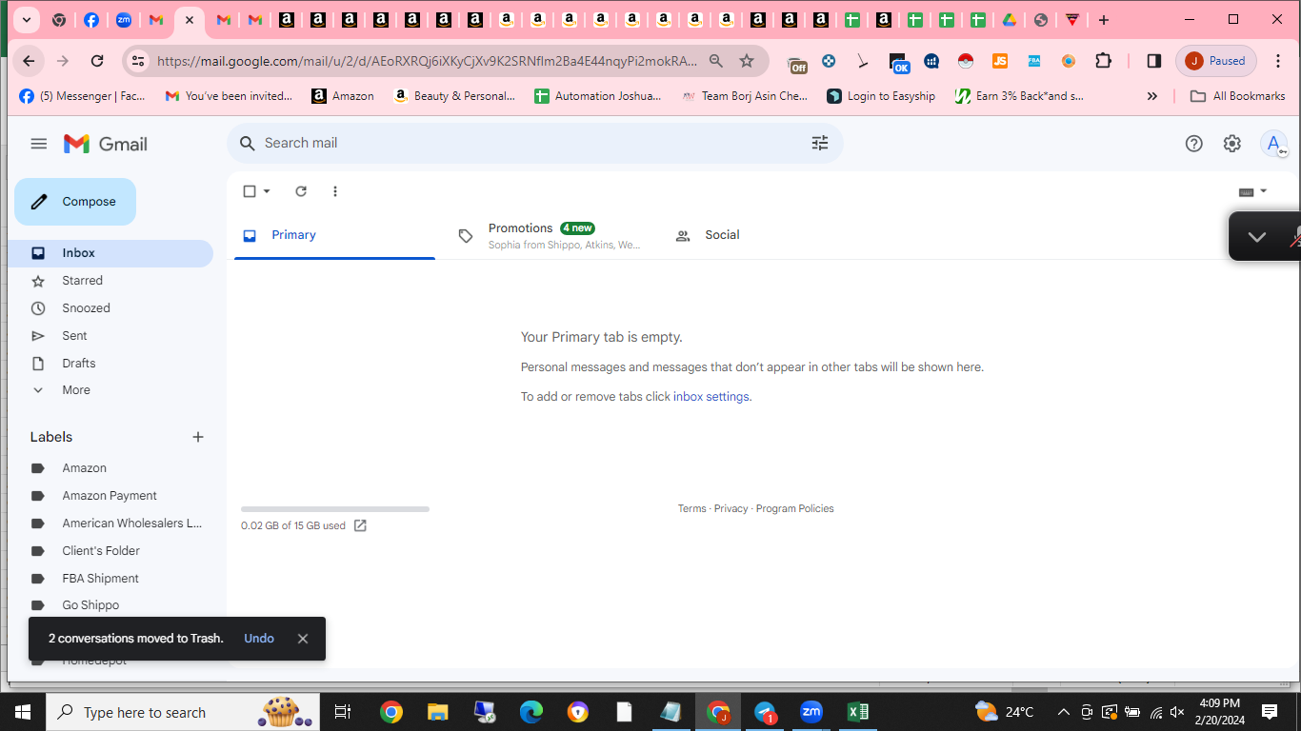1301x731 pixels.
Task: Open search options filter icon
Action: [x=820, y=143]
